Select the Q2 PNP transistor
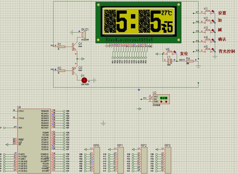The image size is (238, 174). click(74, 70)
